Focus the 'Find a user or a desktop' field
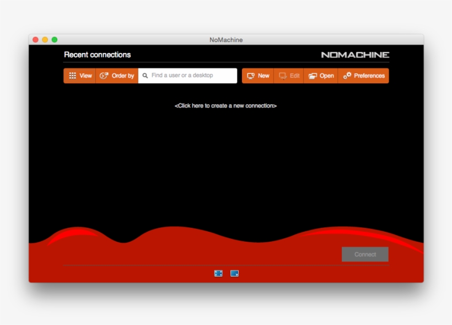452x325 pixels. (x=190, y=76)
